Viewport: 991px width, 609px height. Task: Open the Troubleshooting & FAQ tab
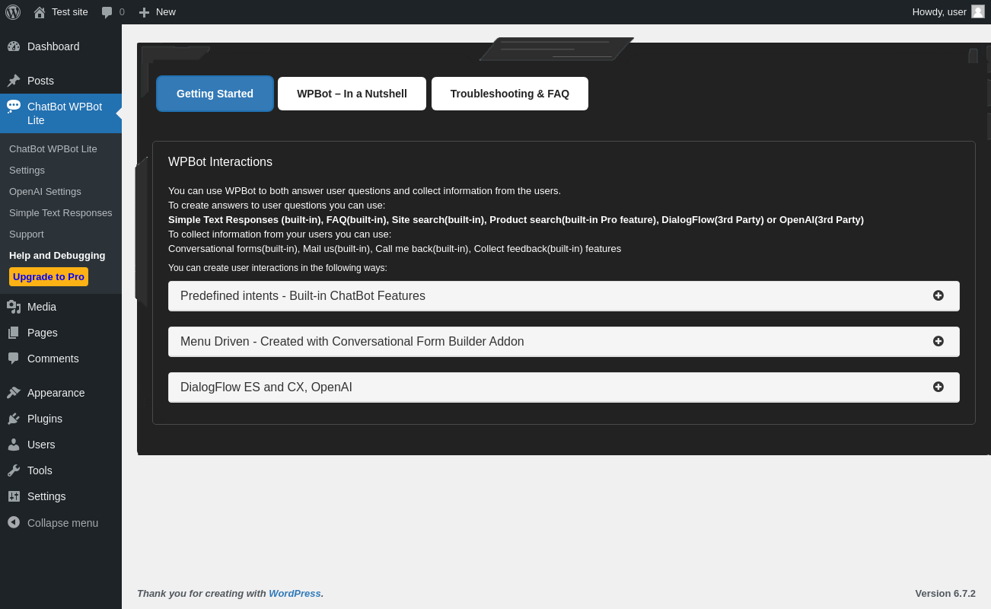point(510,94)
